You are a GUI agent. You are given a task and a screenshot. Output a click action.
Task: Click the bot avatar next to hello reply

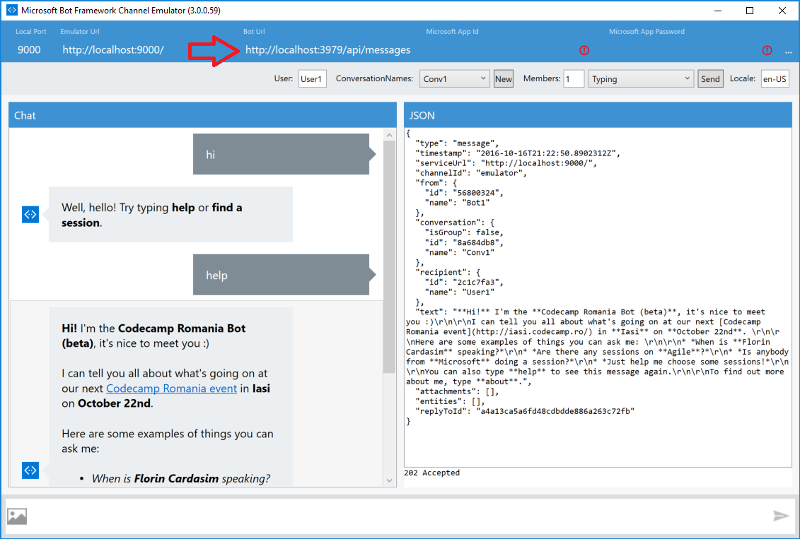(x=30, y=215)
